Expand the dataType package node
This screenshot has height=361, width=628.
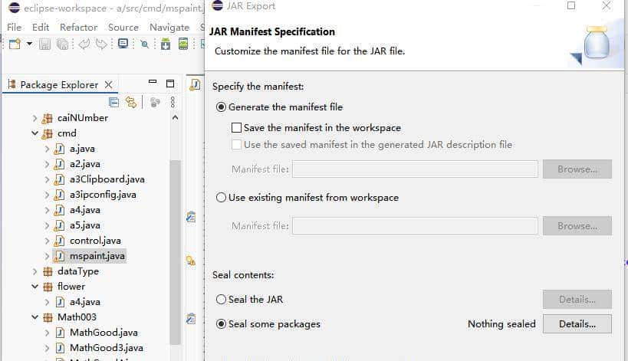tap(35, 271)
